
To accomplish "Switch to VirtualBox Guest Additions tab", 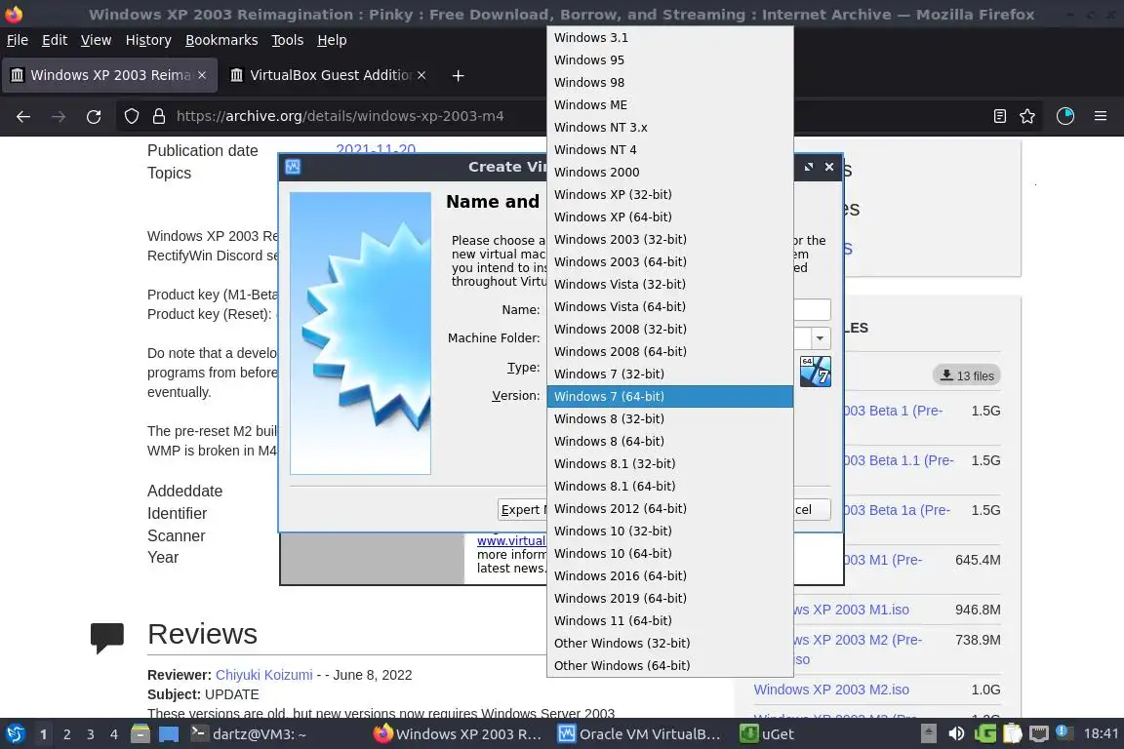I will pyautogui.click(x=320, y=75).
